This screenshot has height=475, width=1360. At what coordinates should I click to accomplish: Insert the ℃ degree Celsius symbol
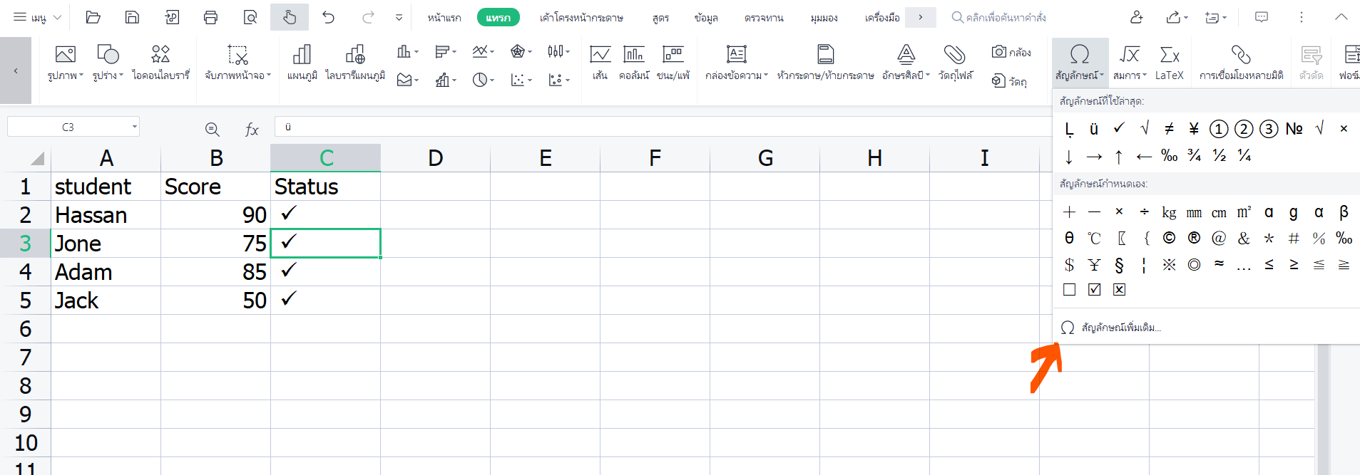point(1094,238)
